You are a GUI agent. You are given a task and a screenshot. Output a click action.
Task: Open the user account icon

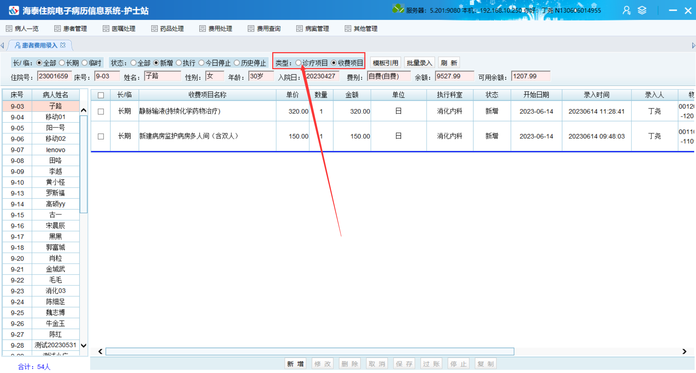626,11
